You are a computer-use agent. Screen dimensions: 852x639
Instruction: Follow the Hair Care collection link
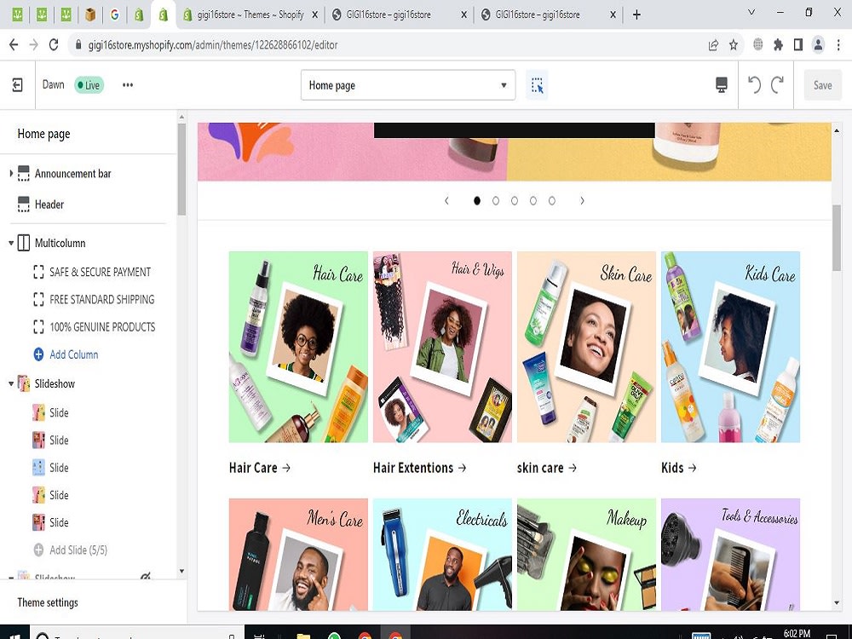260,468
